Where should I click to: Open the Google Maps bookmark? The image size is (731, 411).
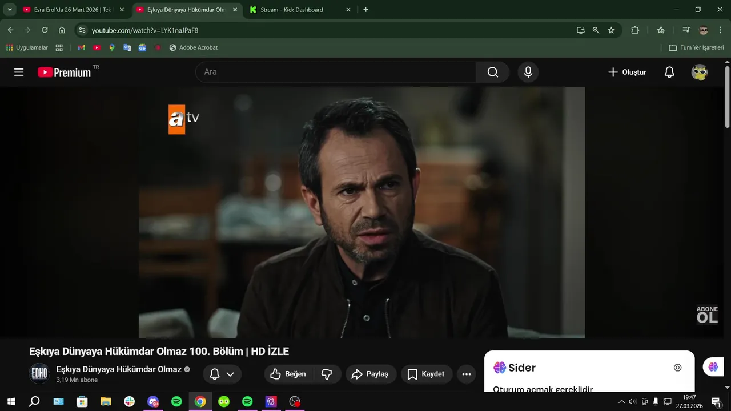click(x=112, y=48)
